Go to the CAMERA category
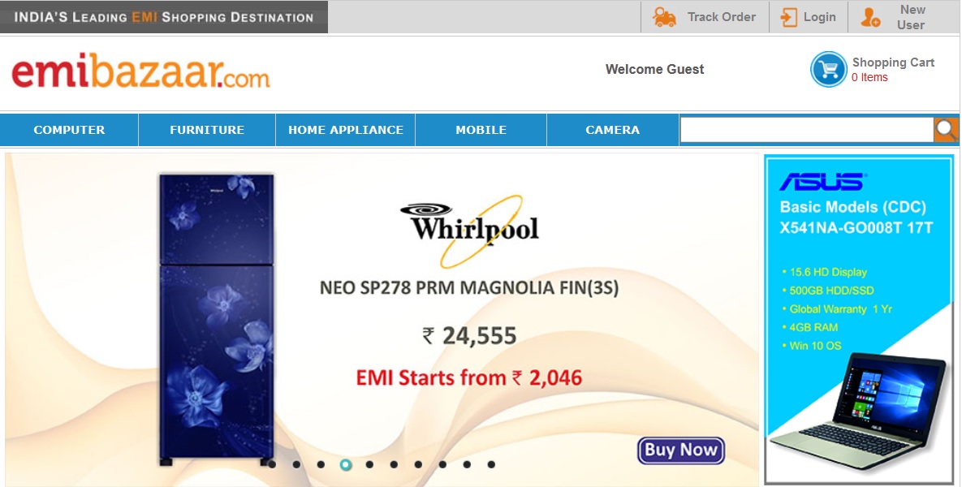Screen dimensions: 962x487 click(612, 129)
